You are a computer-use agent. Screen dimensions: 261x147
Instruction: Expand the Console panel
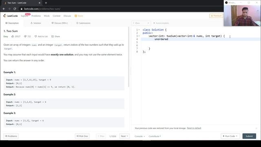pyautogui.click(x=139, y=136)
